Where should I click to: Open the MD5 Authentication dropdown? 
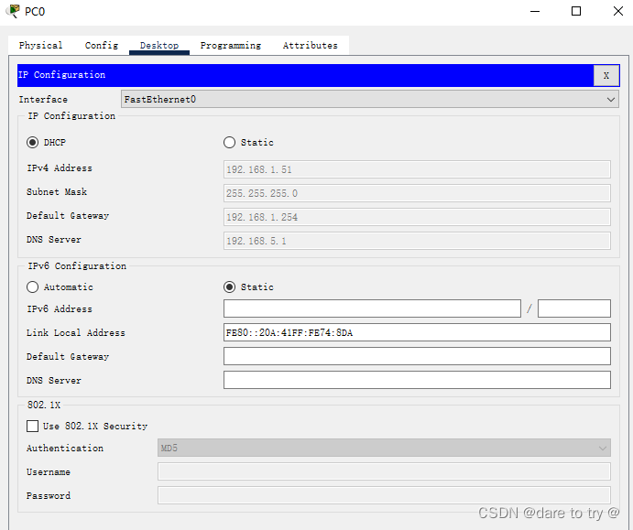pos(384,449)
